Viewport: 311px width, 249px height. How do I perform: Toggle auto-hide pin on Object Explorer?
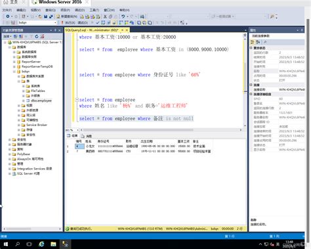click(55, 30)
